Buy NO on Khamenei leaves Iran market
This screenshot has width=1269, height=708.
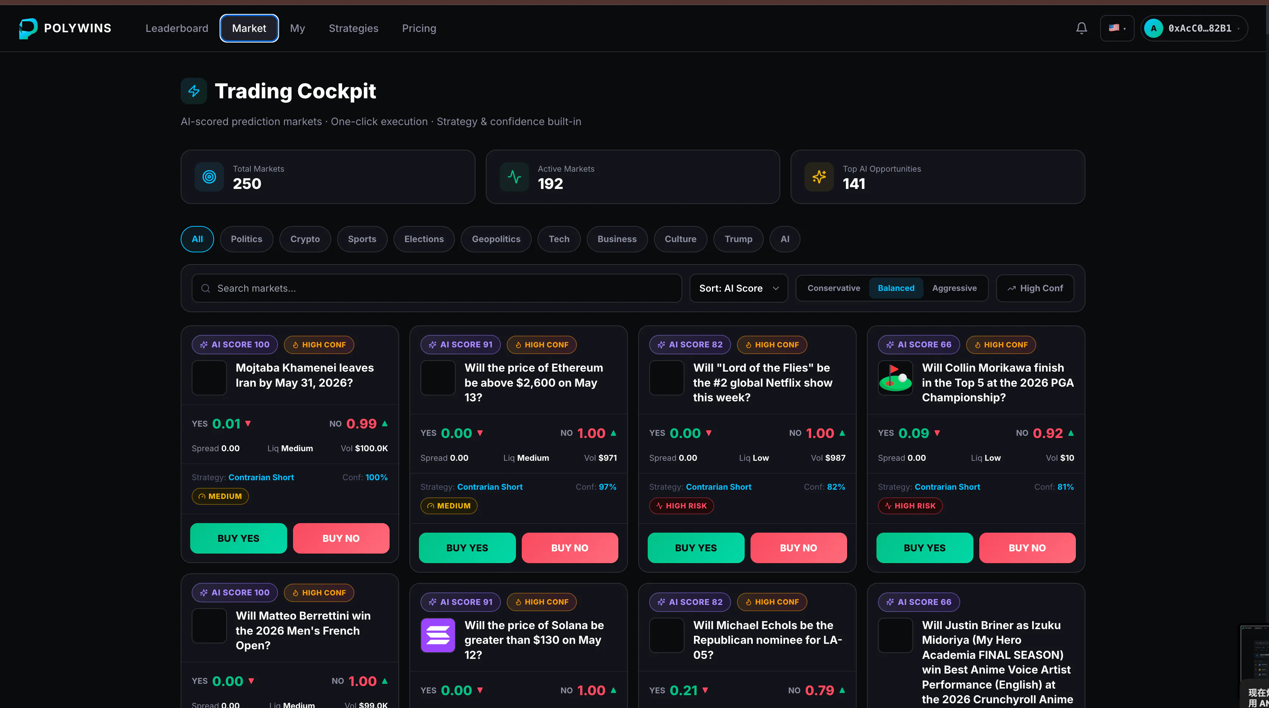341,538
